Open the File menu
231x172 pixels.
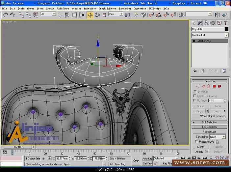[x=4, y=9]
